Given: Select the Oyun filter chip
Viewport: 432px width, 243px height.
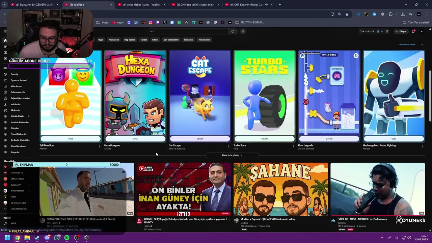Looking at the screenshot, I should [x=101, y=40].
